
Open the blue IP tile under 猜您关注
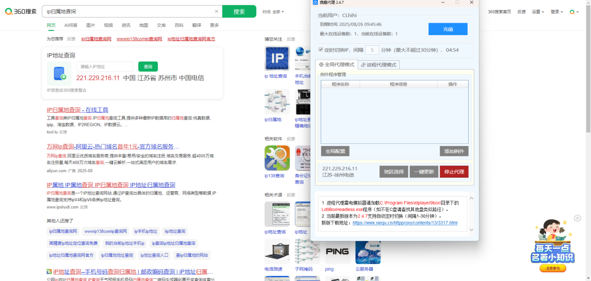(277, 58)
